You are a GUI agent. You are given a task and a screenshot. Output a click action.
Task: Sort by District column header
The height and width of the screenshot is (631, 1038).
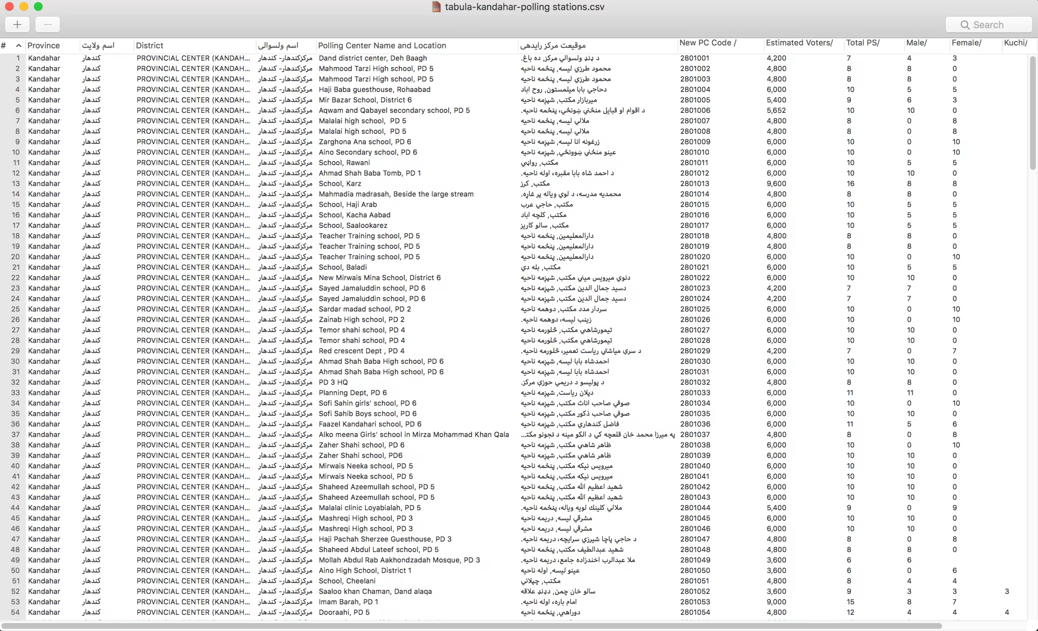(149, 46)
